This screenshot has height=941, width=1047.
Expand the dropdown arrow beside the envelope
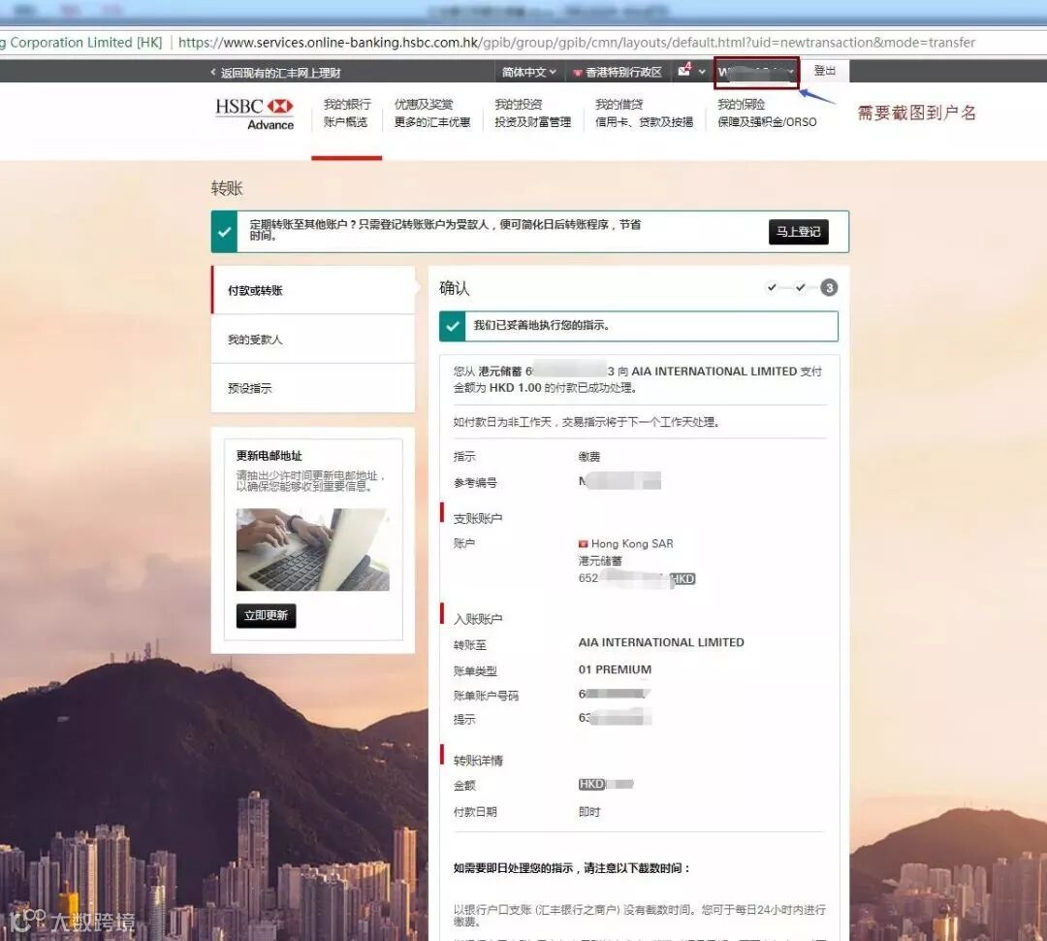point(702,72)
